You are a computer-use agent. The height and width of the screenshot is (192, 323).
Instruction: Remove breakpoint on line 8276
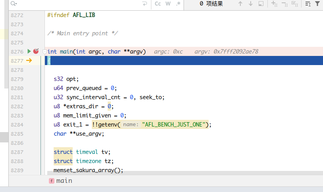(36, 51)
